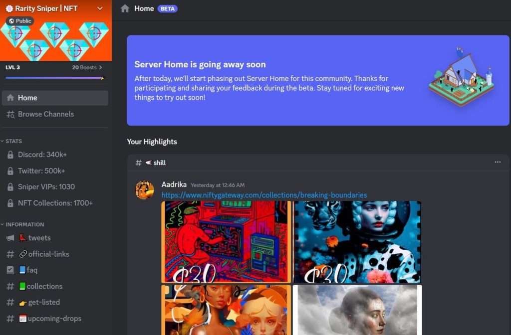Open the upcoming-drops channel
511x335 pixels.
55,319
